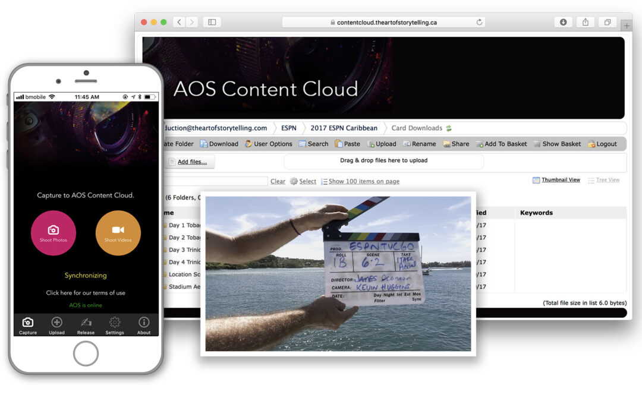Click Paste in the web toolbar
The width and height of the screenshot is (642, 401).
(348, 144)
